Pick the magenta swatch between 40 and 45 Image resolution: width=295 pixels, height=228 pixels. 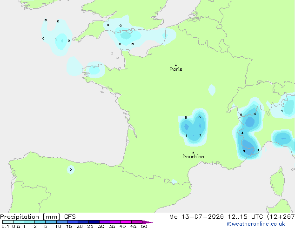126,222
